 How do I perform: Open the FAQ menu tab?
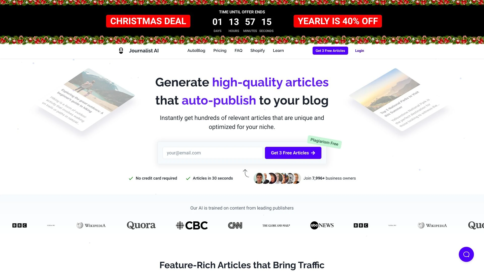(x=238, y=50)
